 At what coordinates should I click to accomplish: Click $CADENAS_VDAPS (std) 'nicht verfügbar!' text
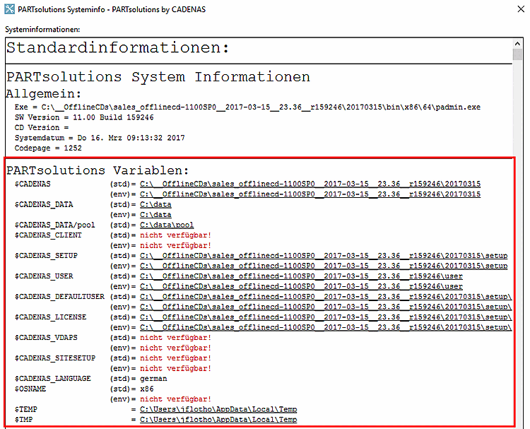[x=175, y=337]
